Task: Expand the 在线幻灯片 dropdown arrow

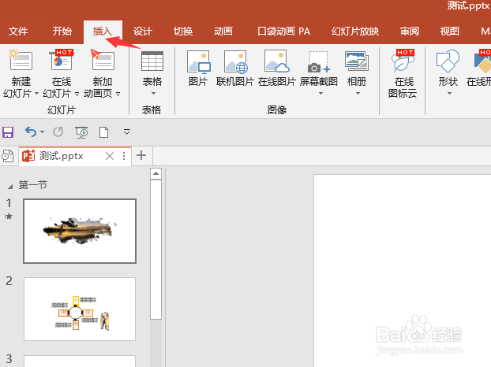Action: tap(77, 94)
